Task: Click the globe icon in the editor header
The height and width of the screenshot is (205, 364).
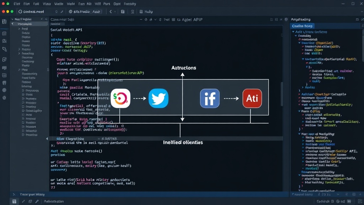Action: click(286, 20)
